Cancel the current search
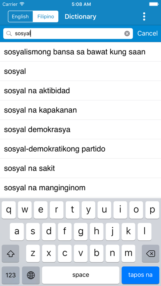This screenshot has height=286, width=161. coord(147,34)
